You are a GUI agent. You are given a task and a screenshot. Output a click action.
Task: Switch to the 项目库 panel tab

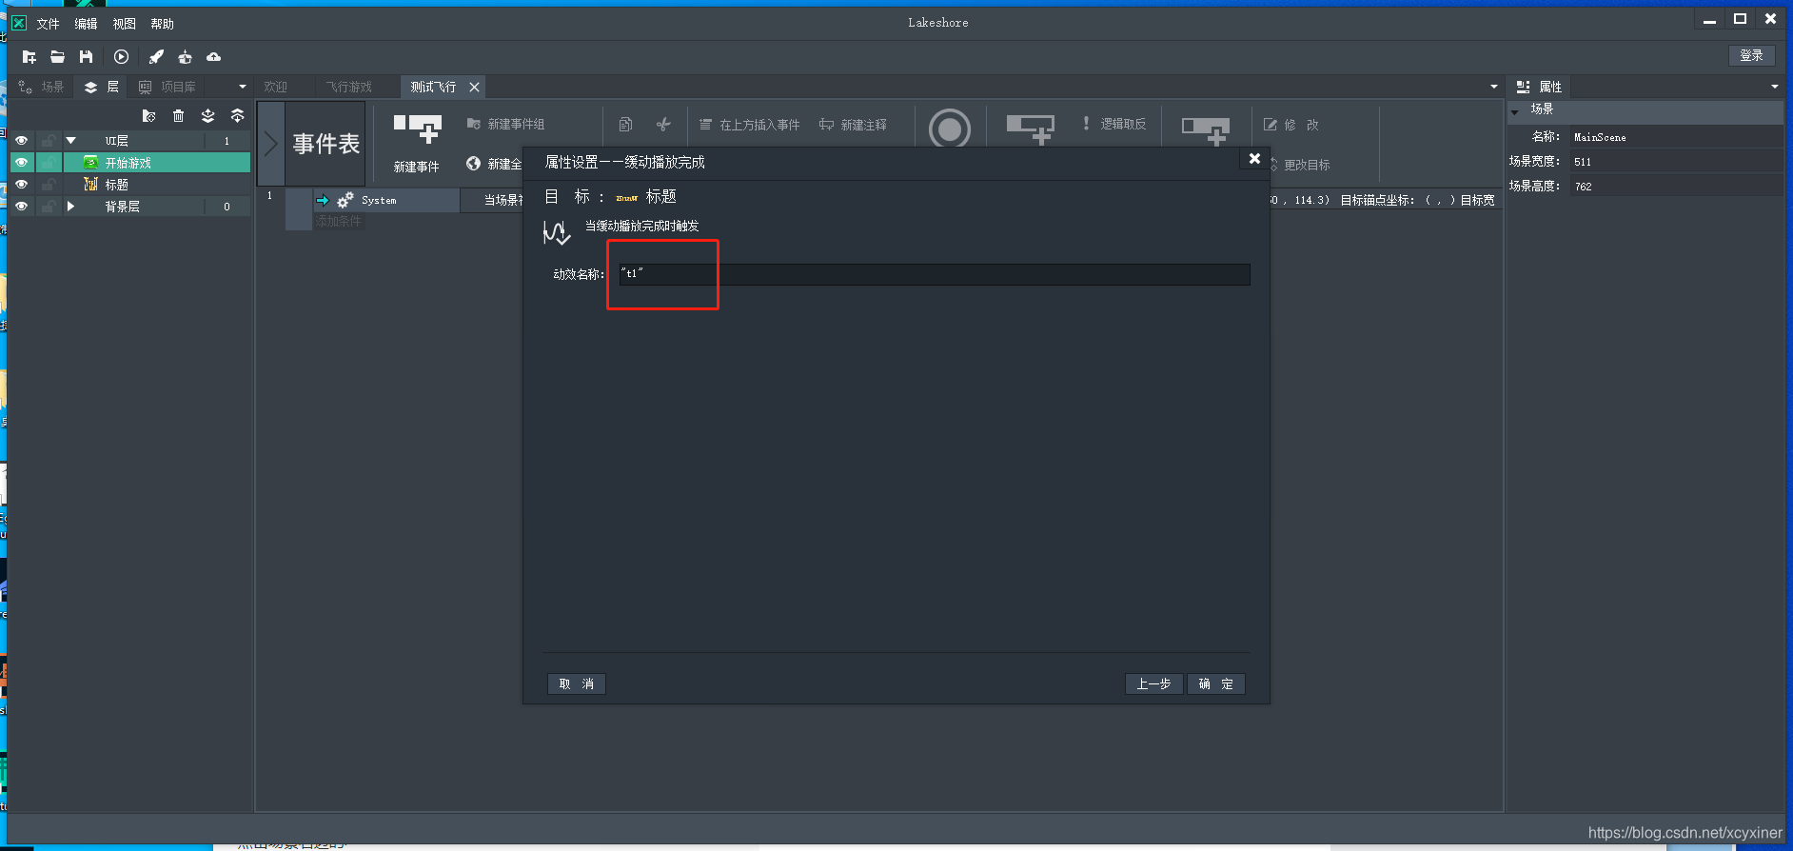pos(167,87)
